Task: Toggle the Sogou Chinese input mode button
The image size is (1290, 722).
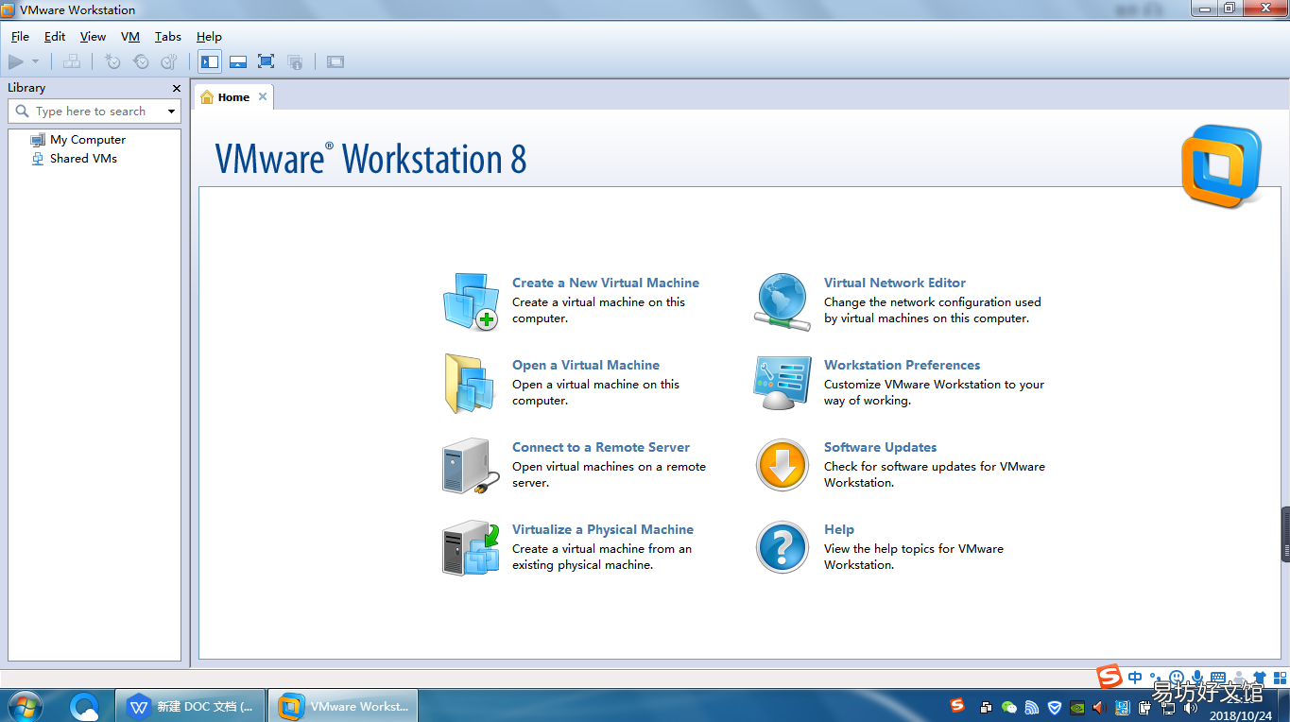Action: (1135, 677)
